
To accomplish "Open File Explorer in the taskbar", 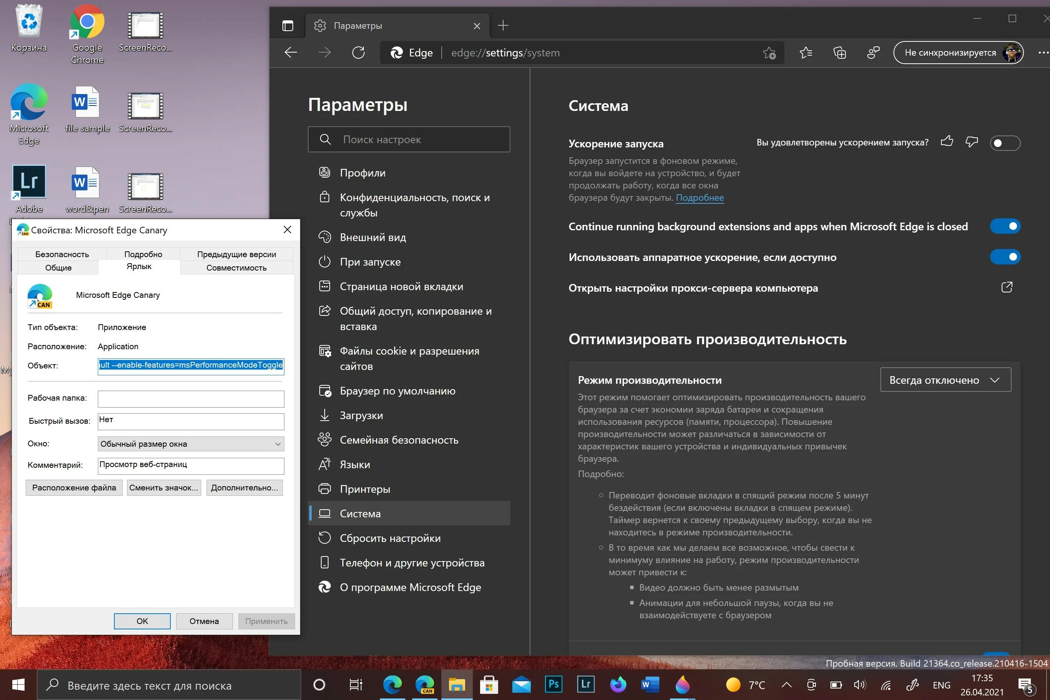I will (x=457, y=684).
